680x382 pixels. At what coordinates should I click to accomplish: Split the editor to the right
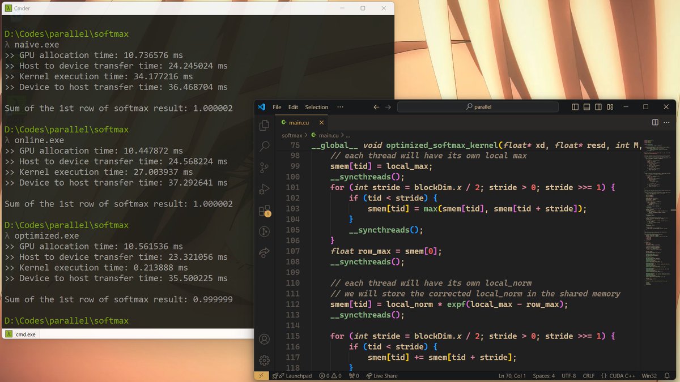(x=655, y=122)
